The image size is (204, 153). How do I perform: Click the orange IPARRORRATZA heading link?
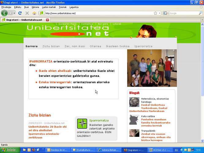point(41,62)
